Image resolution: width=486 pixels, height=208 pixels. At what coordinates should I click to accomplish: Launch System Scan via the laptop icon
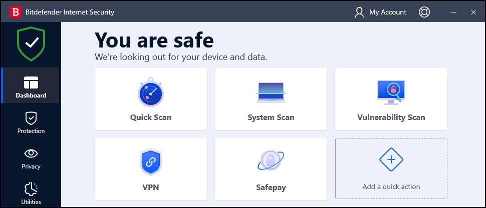[x=271, y=92]
